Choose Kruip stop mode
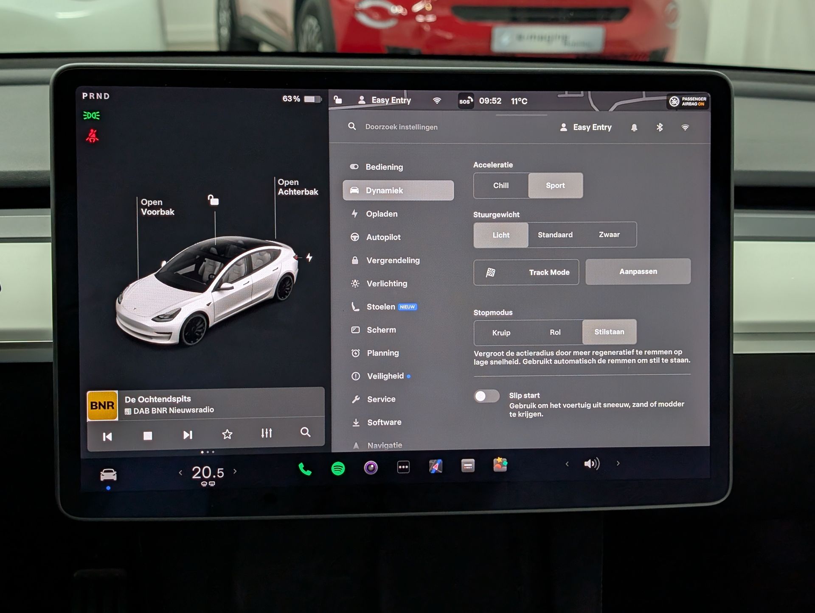This screenshot has height=613, width=815. click(x=501, y=333)
